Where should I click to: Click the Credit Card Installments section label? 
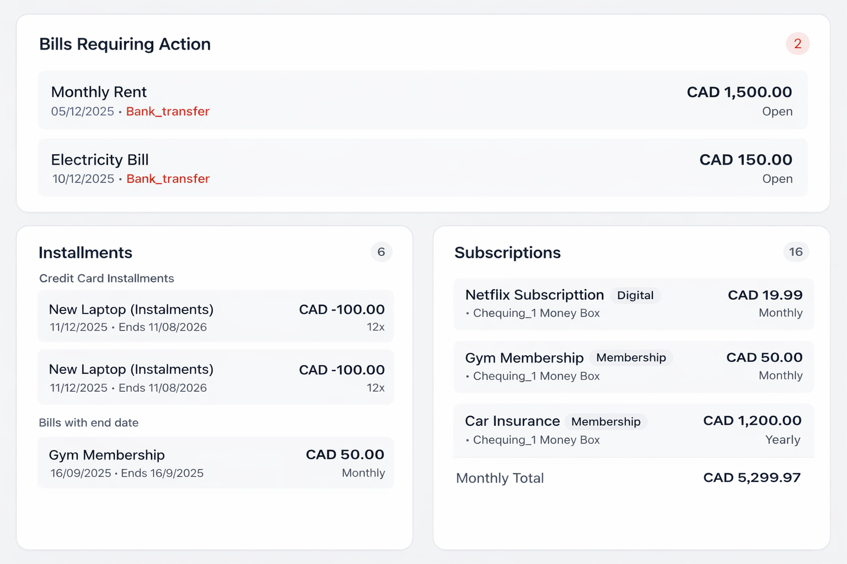pyautogui.click(x=106, y=278)
